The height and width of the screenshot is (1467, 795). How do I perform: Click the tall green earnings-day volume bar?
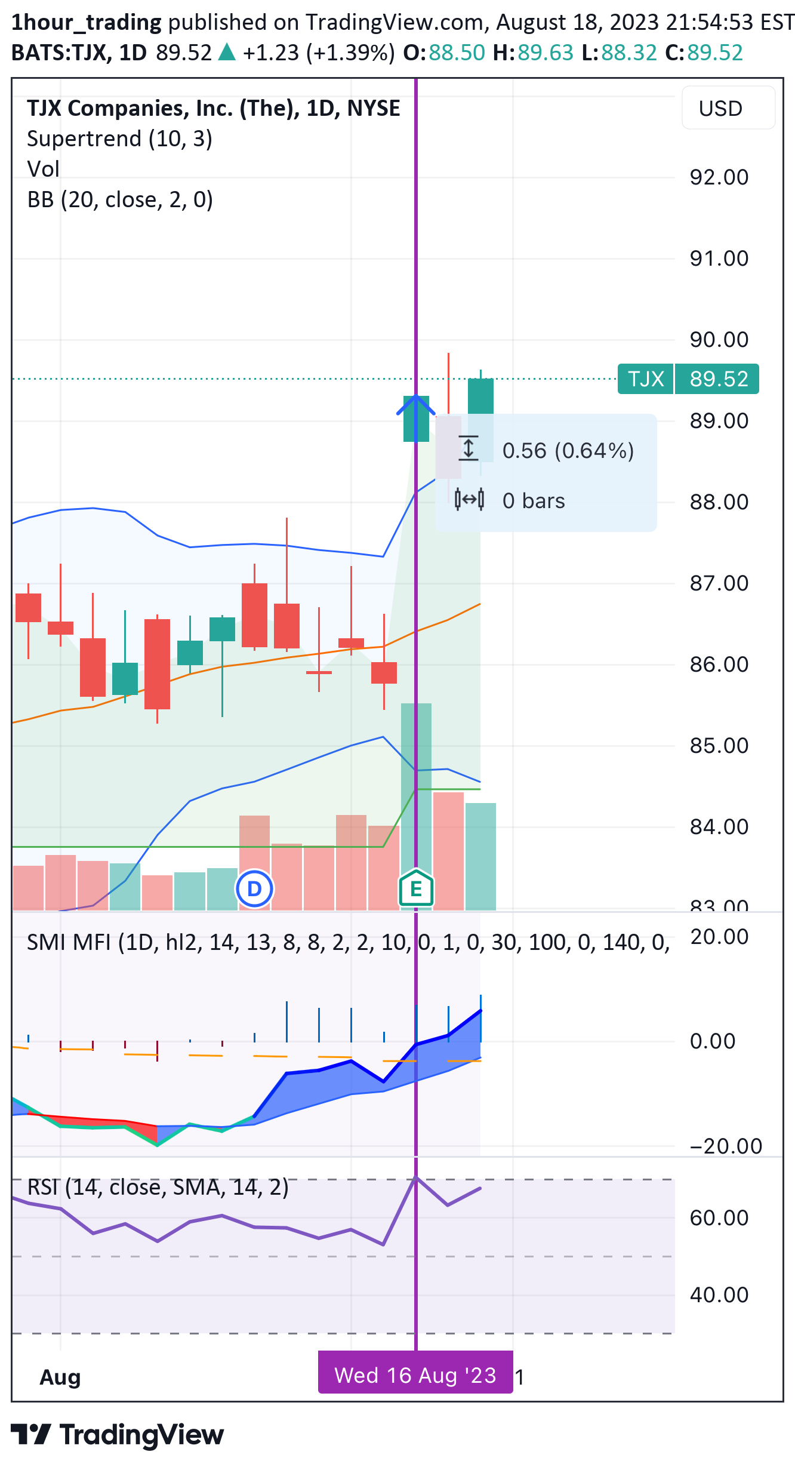click(x=416, y=806)
